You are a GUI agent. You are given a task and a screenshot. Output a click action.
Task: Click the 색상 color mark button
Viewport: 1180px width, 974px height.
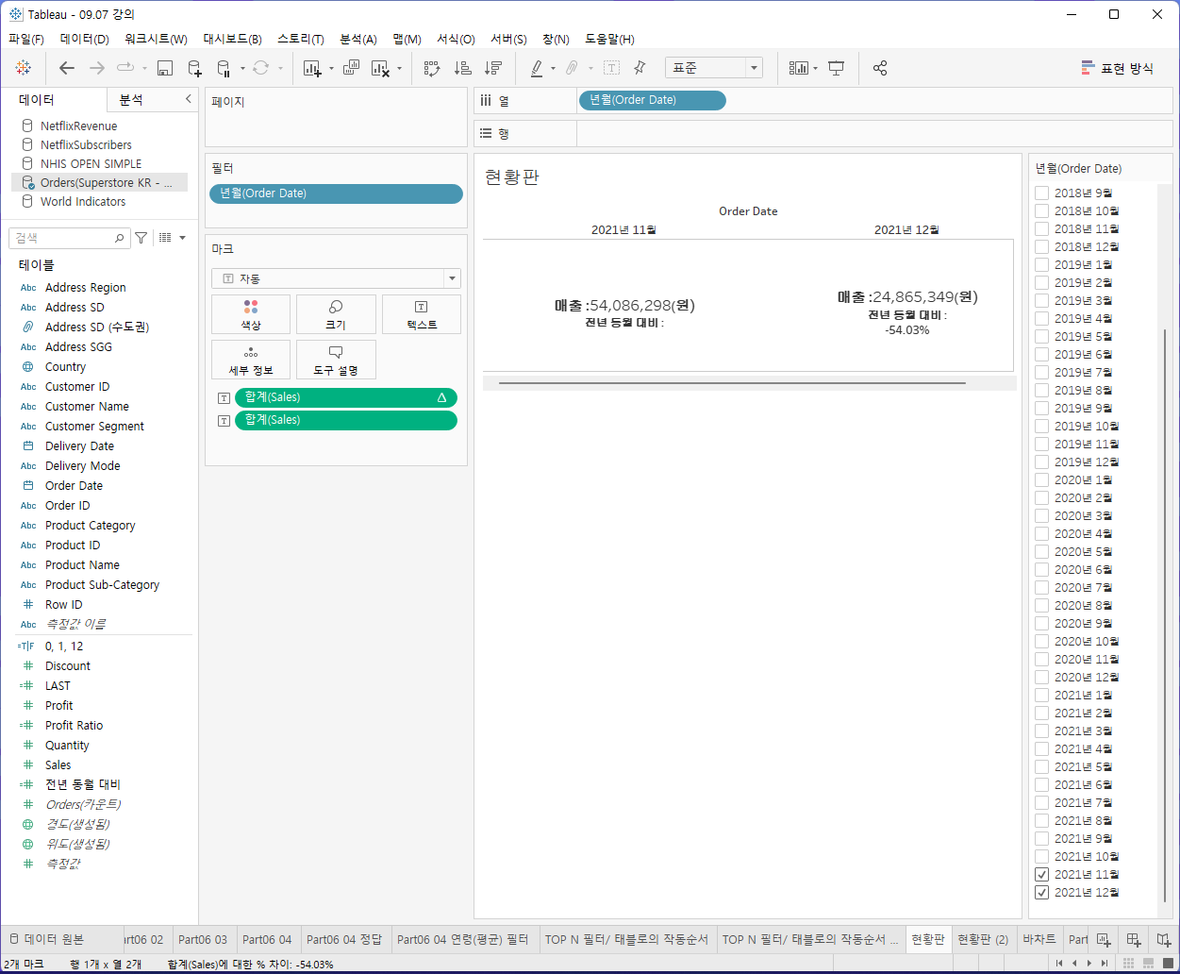tap(251, 314)
